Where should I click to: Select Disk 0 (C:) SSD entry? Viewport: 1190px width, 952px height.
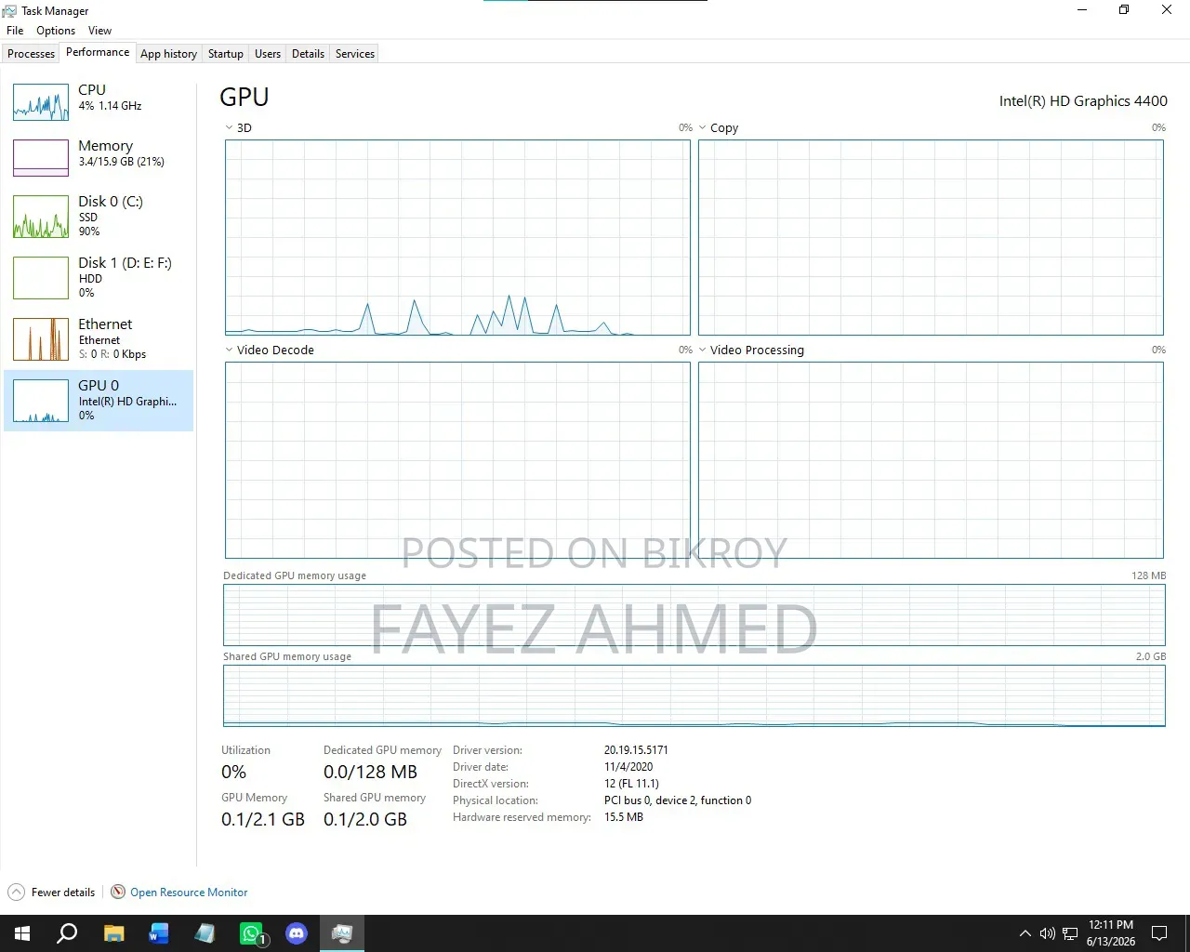pos(99,217)
